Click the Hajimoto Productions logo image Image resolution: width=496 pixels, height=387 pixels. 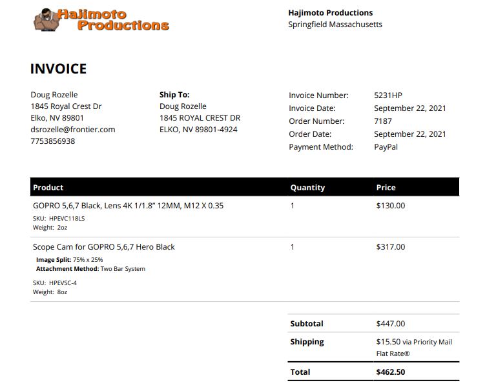pyautogui.click(x=101, y=19)
